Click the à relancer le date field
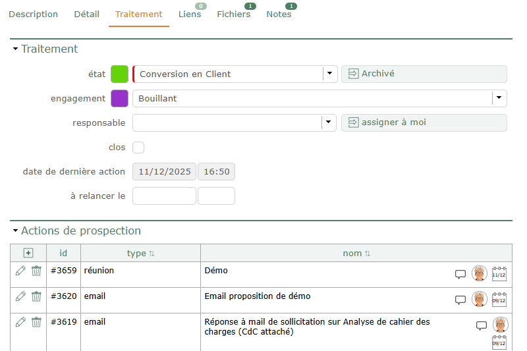Image resolution: width=527 pixels, height=351 pixels. coord(164,196)
